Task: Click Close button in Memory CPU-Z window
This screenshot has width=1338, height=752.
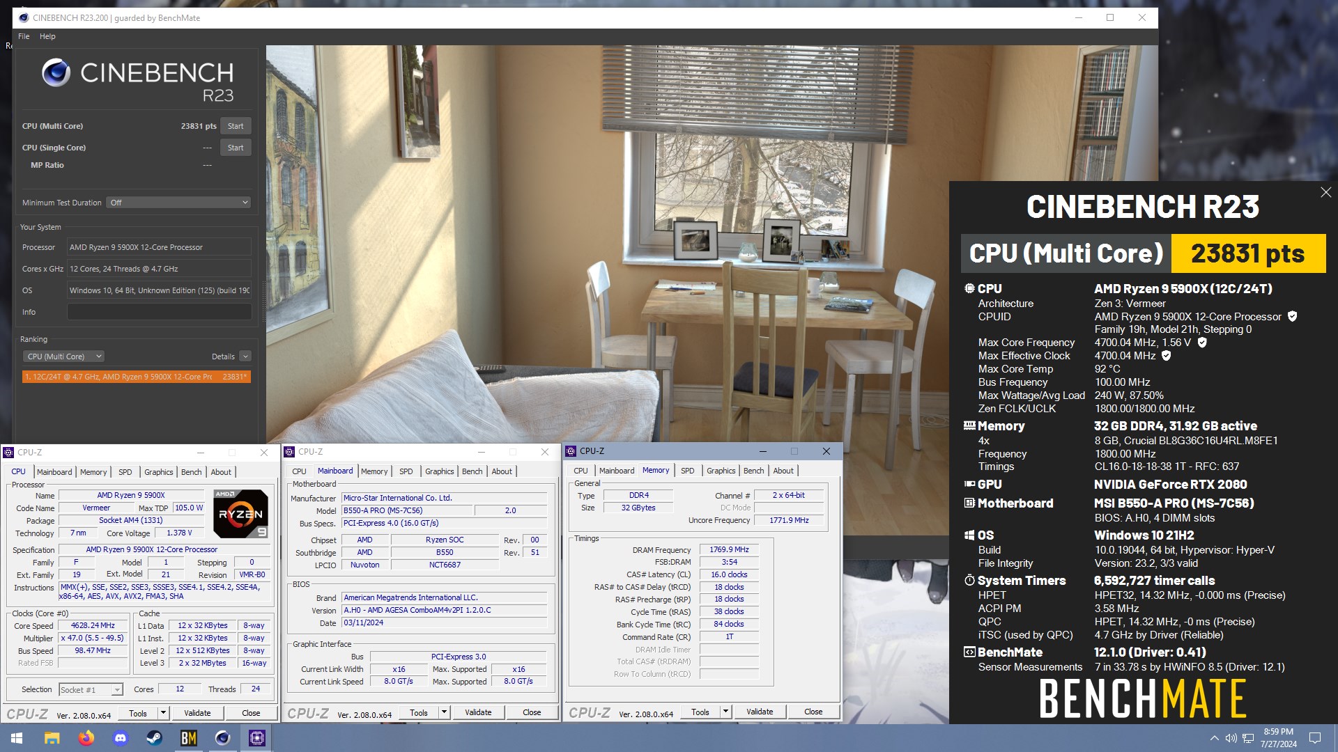Action: [x=813, y=712]
